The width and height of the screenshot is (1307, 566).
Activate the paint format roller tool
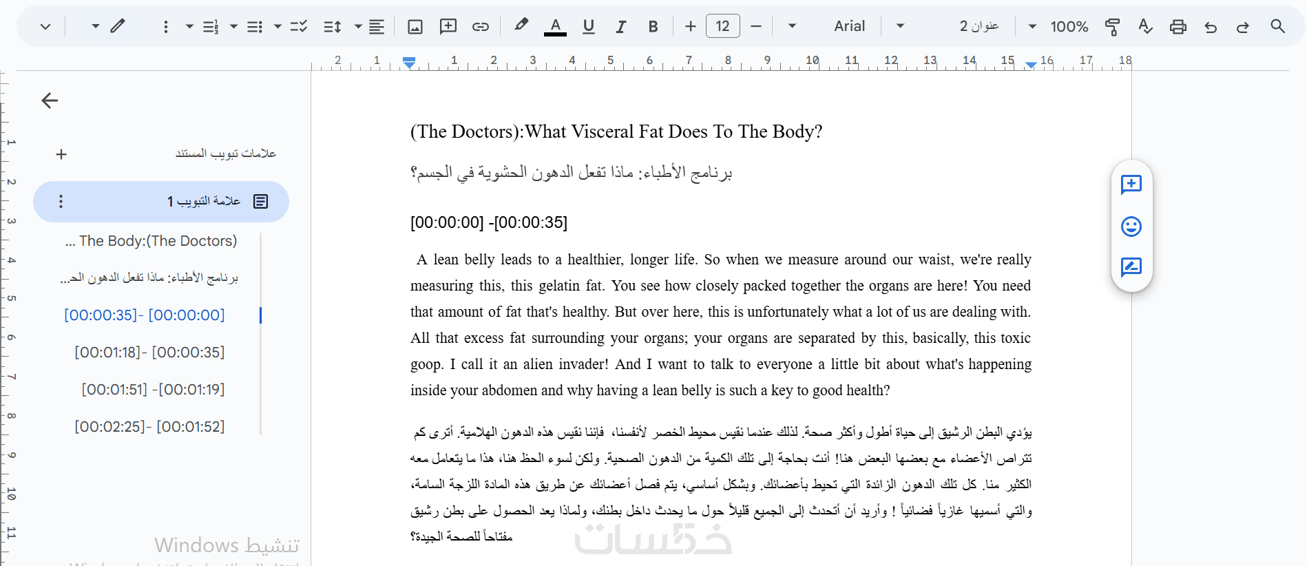point(1112,27)
